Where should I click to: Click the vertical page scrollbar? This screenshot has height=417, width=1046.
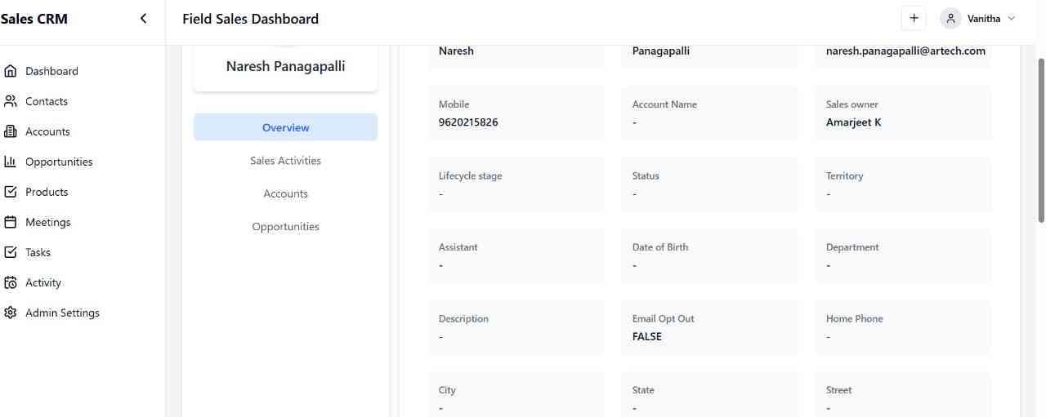[1040, 139]
